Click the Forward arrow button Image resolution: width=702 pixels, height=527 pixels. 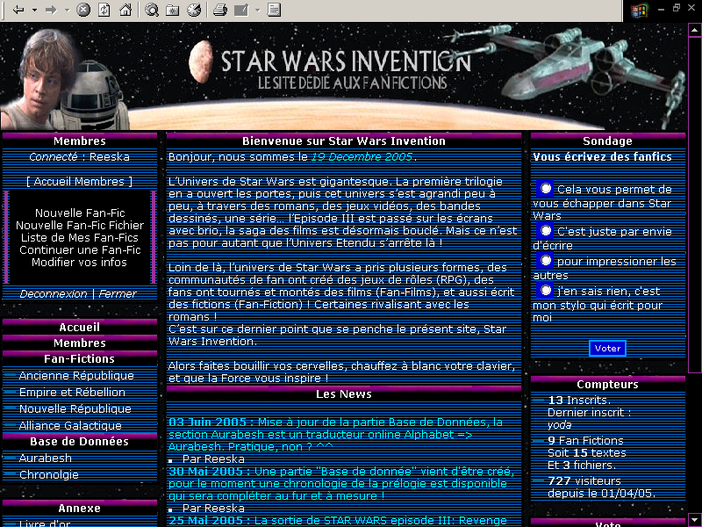pyautogui.click(x=51, y=10)
